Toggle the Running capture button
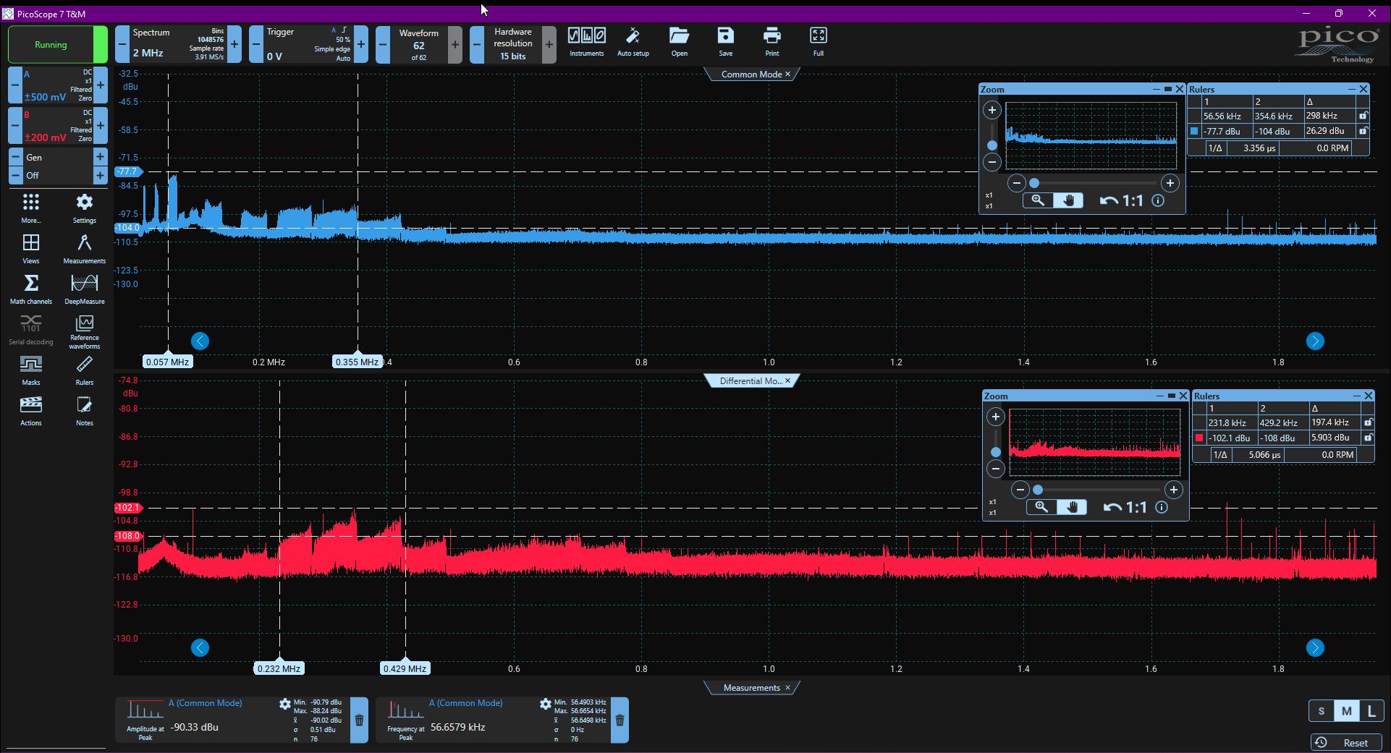 click(x=51, y=45)
